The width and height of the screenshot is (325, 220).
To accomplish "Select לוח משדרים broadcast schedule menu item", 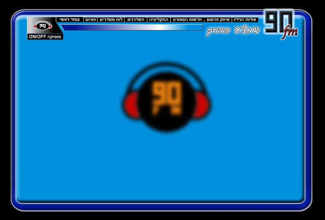I will (111, 20).
